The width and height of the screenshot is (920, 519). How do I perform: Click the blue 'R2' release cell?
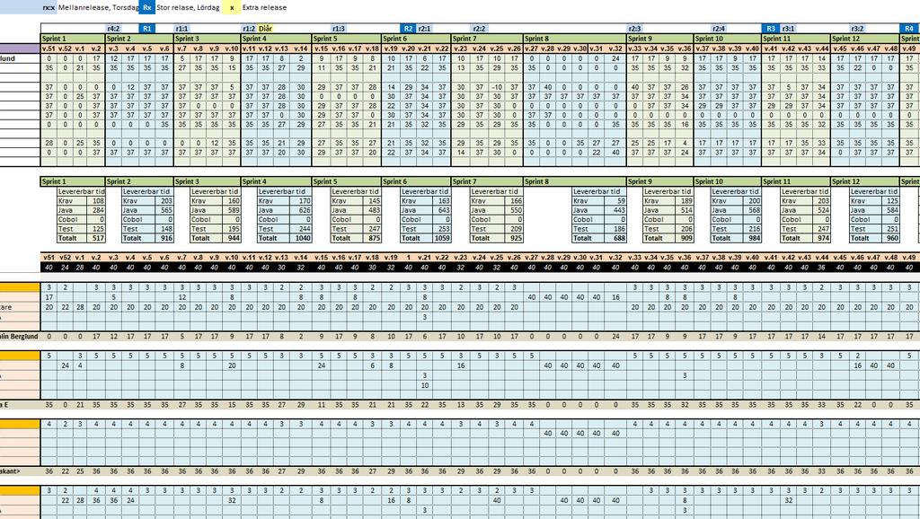pos(409,28)
